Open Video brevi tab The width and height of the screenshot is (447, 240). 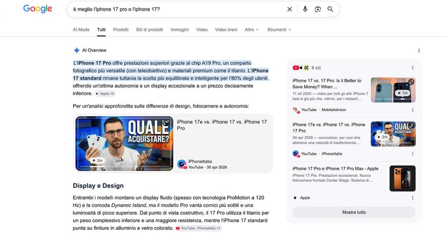click(226, 30)
